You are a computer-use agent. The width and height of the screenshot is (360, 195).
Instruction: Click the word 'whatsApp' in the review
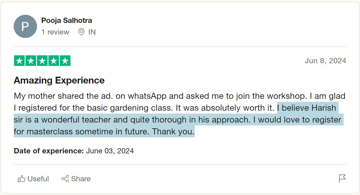pos(147,96)
